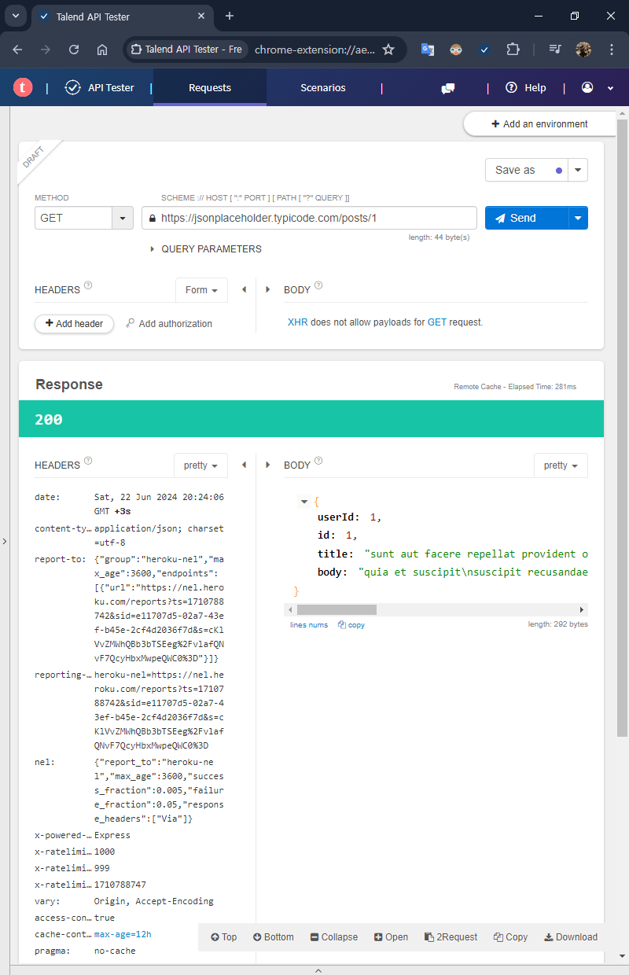Click the GET link in body message

pyautogui.click(x=436, y=322)
